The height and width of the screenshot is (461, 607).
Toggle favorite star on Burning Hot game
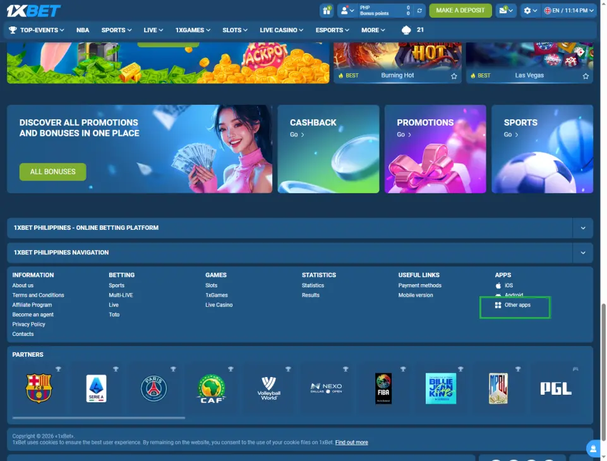[453, 75]
